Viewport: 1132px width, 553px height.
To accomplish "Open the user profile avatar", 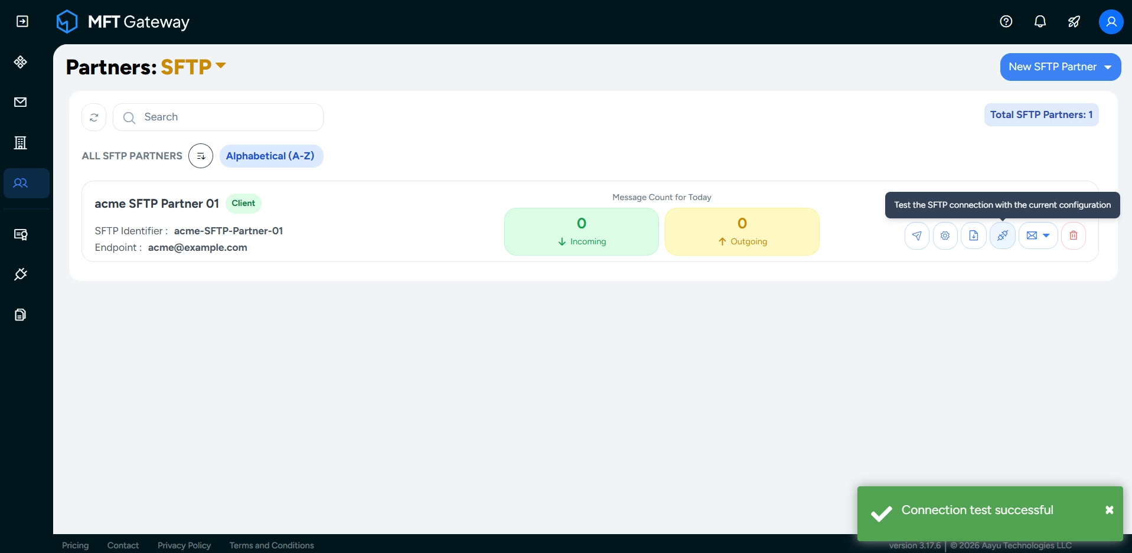I will tap(1111, 22).
